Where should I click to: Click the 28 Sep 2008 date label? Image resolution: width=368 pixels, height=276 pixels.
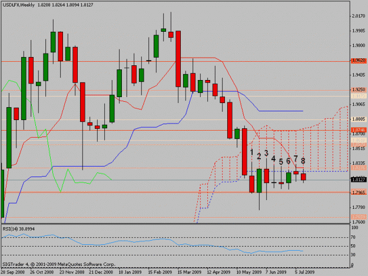(x=13, y=272)
